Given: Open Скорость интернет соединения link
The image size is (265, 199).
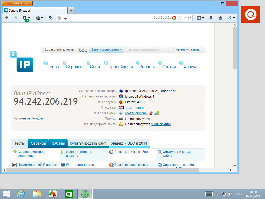Looking at the screenshot, I should tap(32, 154).
